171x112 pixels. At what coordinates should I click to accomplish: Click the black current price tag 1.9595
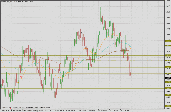pos(168,78)
